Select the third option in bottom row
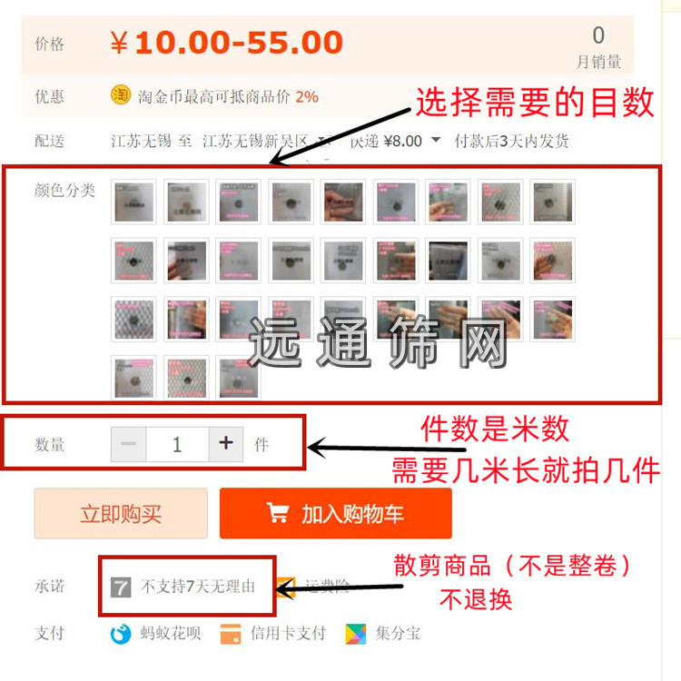 pyautogui.click(x=239, y=378)
